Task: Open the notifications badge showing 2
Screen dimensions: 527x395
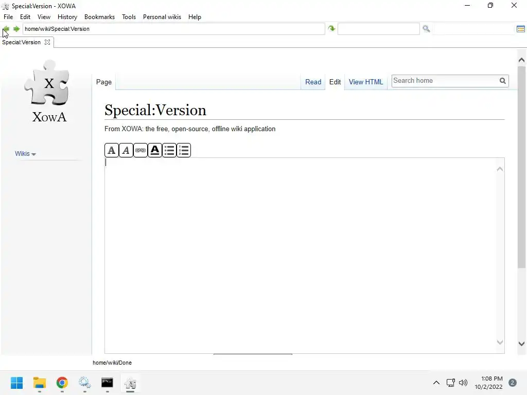Action: click(513, 383)
